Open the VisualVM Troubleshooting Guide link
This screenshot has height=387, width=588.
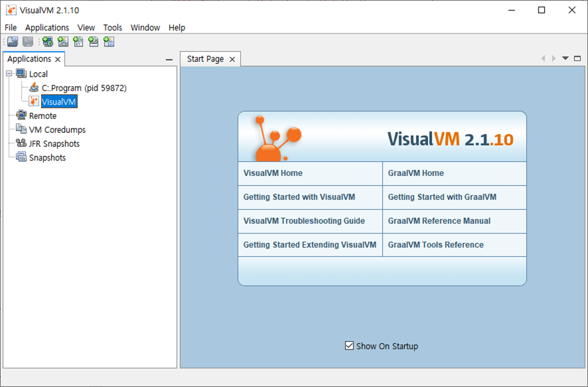[304, 221]
